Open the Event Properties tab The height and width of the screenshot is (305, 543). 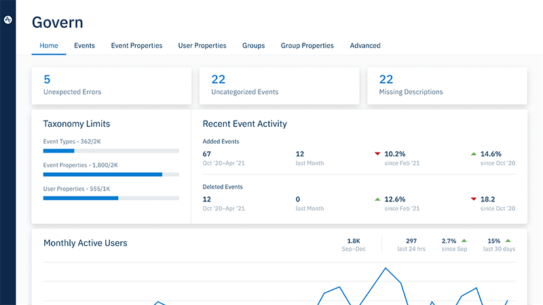click(x=136, y=45)
